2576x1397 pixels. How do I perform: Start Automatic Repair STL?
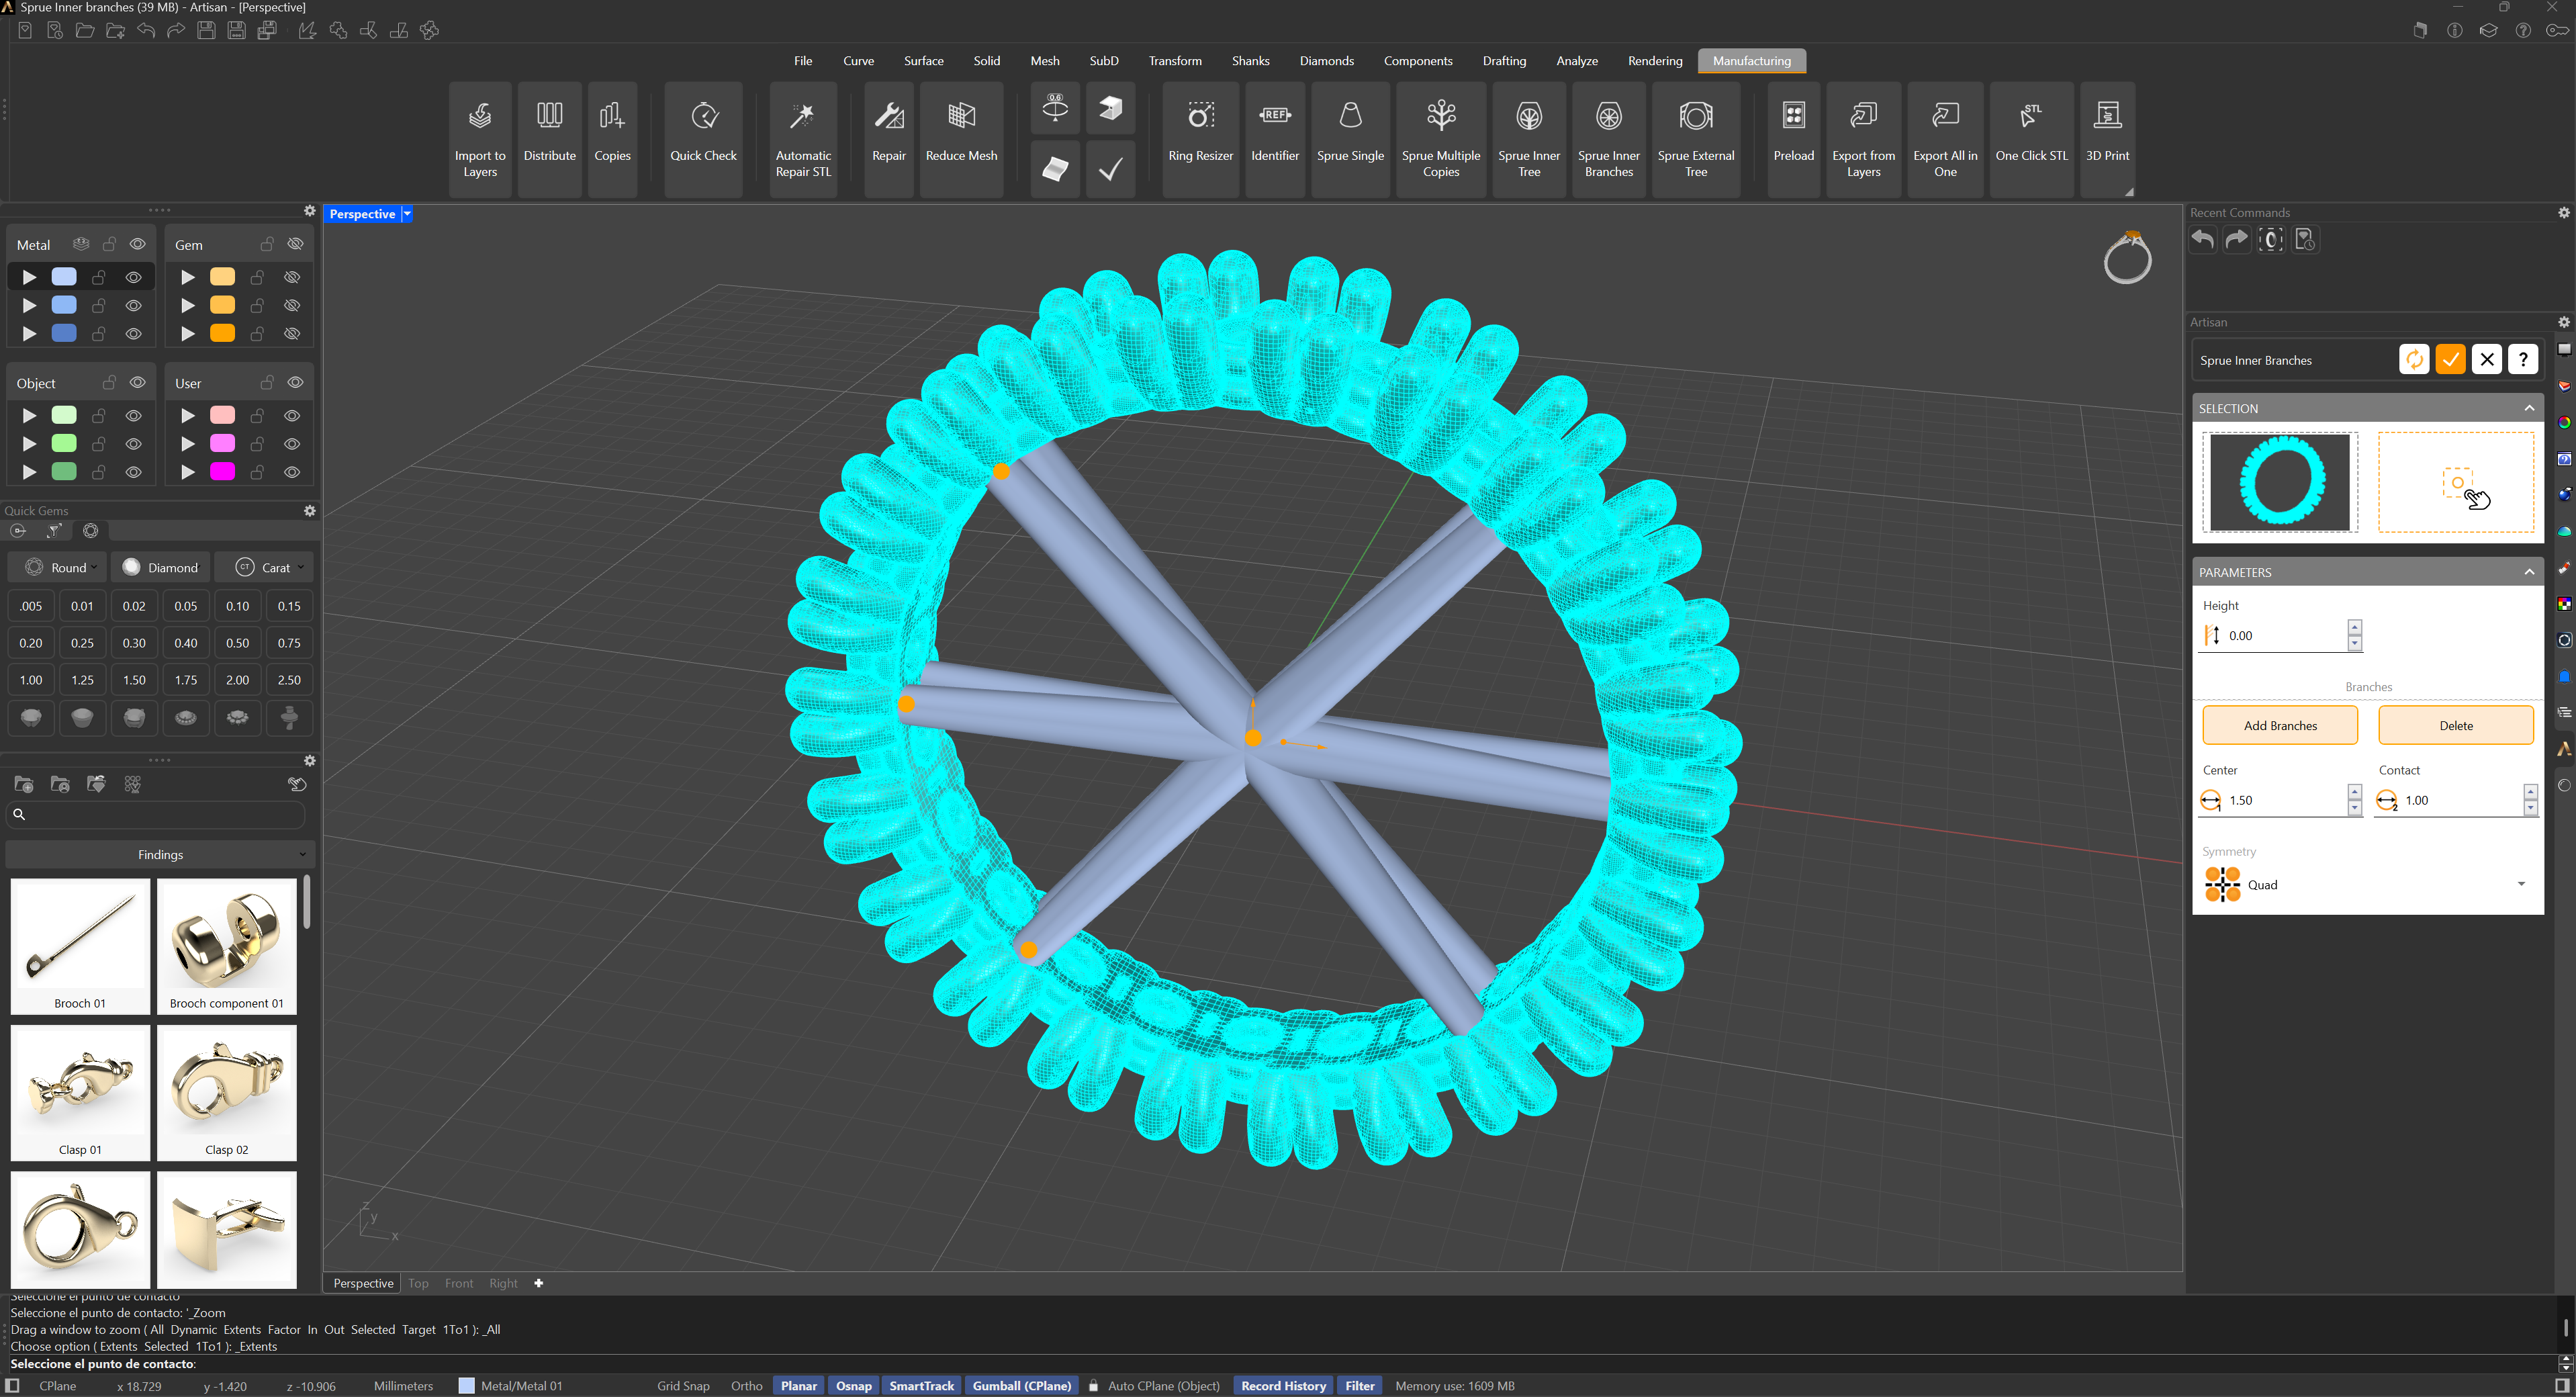click(803, 139)
